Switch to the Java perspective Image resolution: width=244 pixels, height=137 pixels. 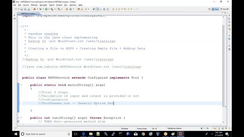pos(215,9)
